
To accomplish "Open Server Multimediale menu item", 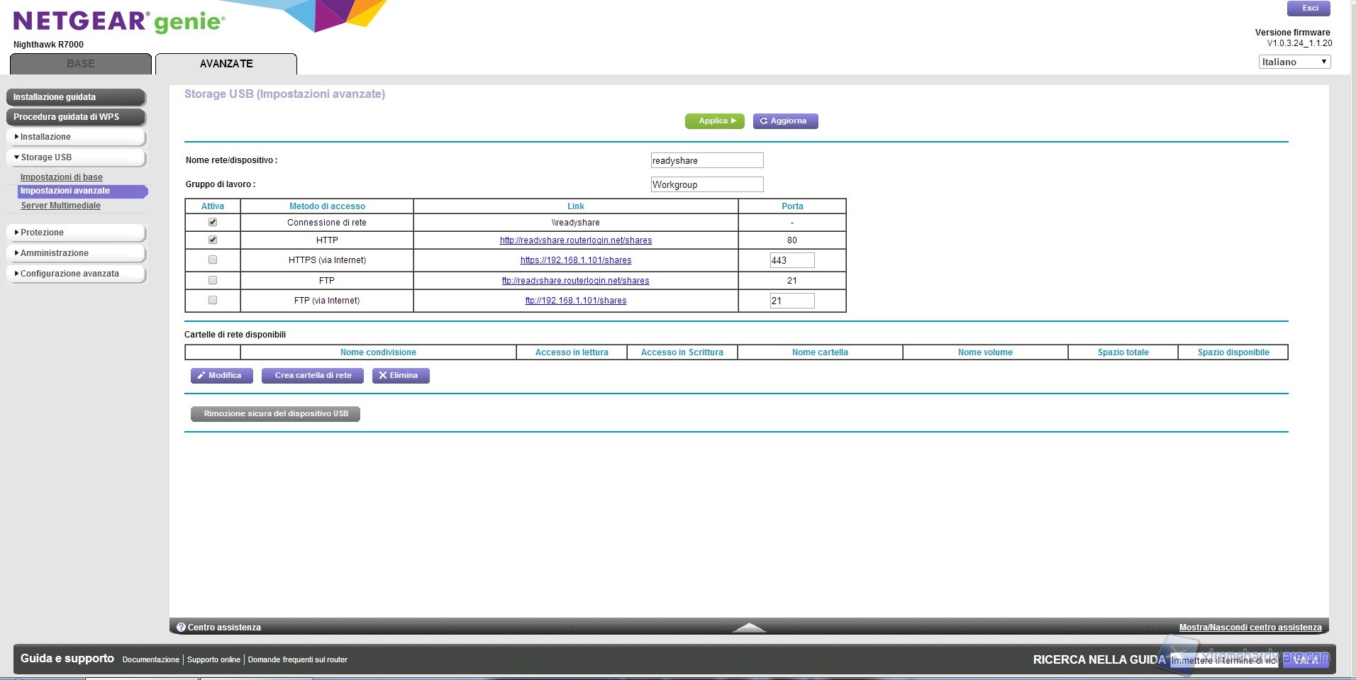I will (60, 206).
